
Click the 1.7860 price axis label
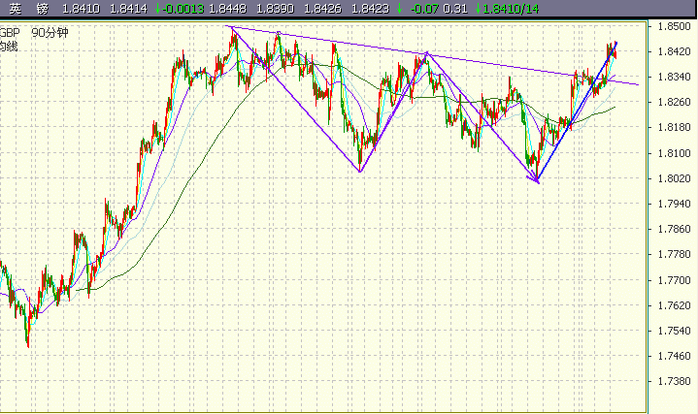tap(674, 229)
